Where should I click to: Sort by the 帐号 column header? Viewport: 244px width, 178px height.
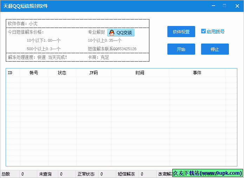tap(34, 73)
